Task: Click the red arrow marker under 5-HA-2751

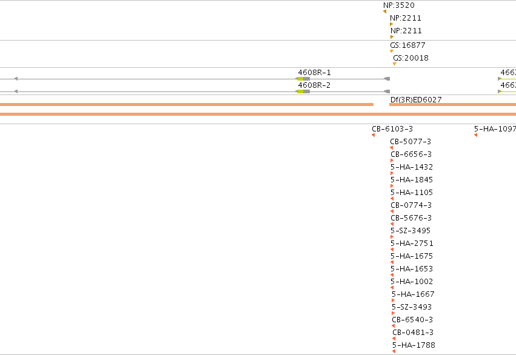Action: point(392,250)
